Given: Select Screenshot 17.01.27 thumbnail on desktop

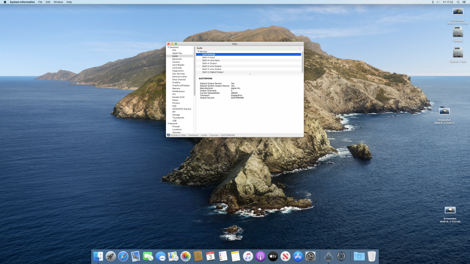Looking at the screenshot, I should click(444, 112).
